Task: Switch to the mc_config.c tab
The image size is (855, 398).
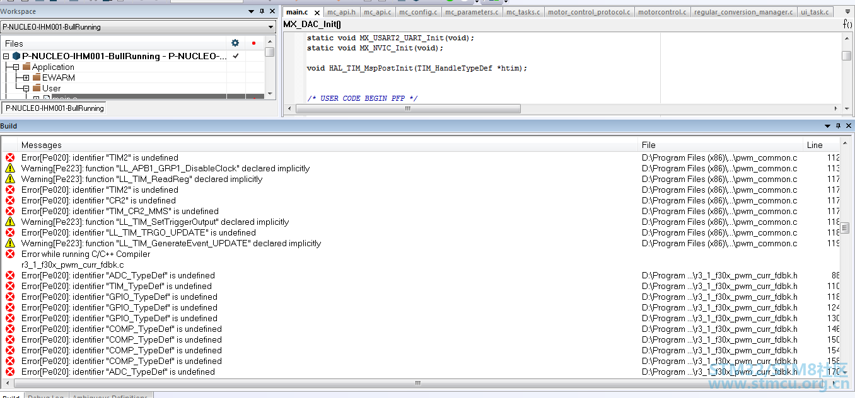Action: pos(417,12)
